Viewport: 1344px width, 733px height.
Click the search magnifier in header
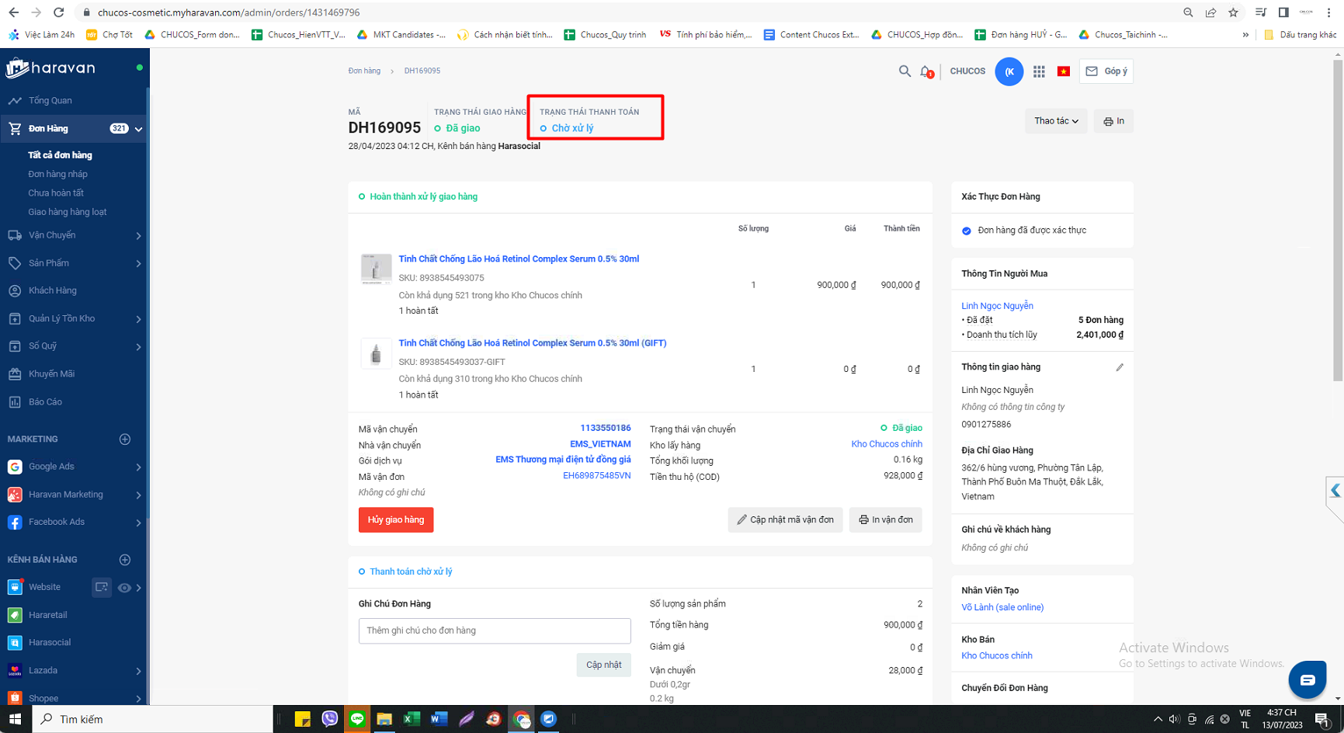click(905, 71)
